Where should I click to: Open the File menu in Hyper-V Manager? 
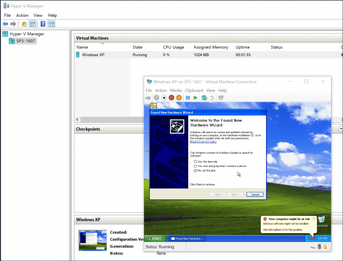coord(7,15)
